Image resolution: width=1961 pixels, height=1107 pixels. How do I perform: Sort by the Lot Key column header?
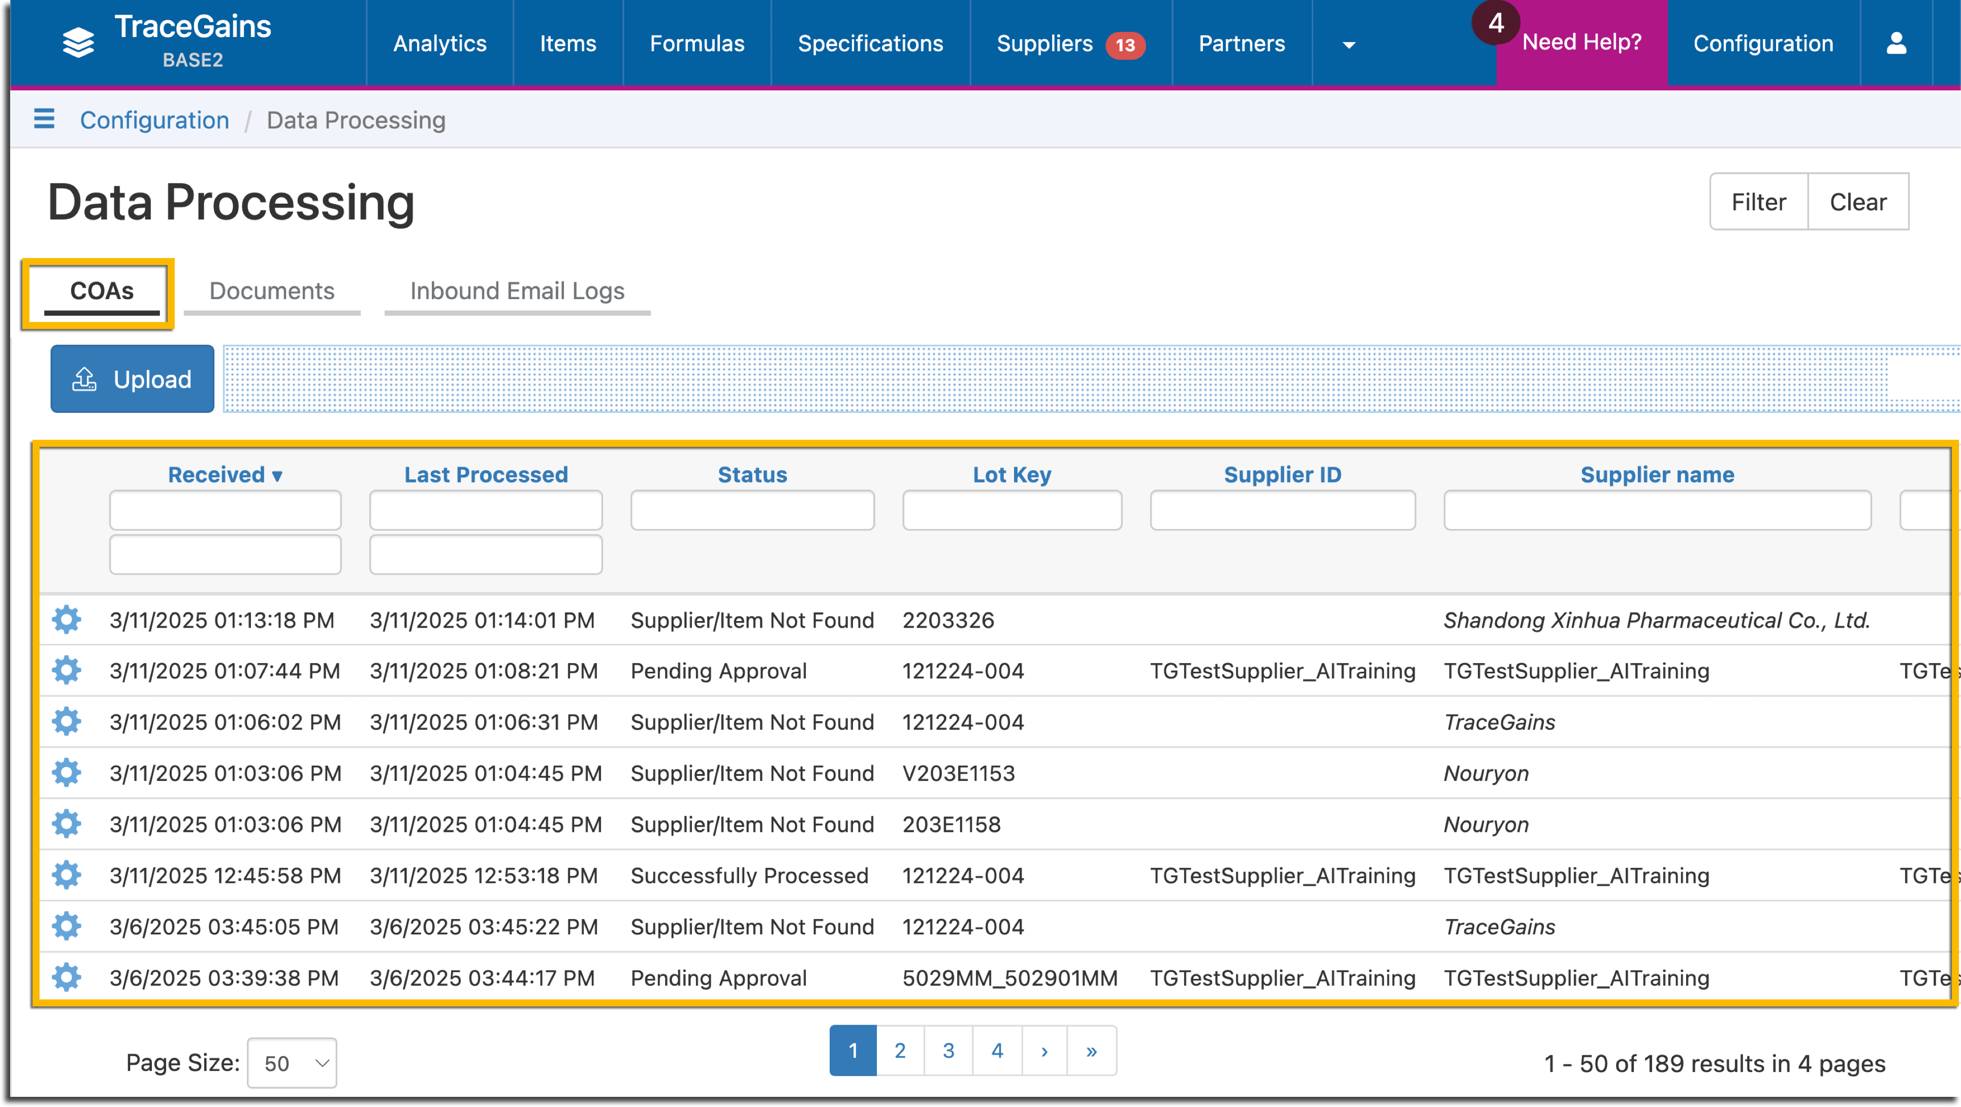[1011, 474]
